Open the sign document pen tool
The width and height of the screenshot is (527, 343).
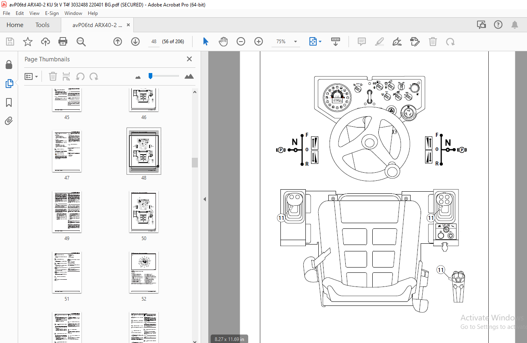[397, 42]
